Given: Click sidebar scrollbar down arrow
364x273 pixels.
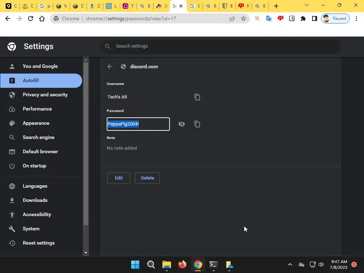Looking at the screenshot, I should 86,253.
